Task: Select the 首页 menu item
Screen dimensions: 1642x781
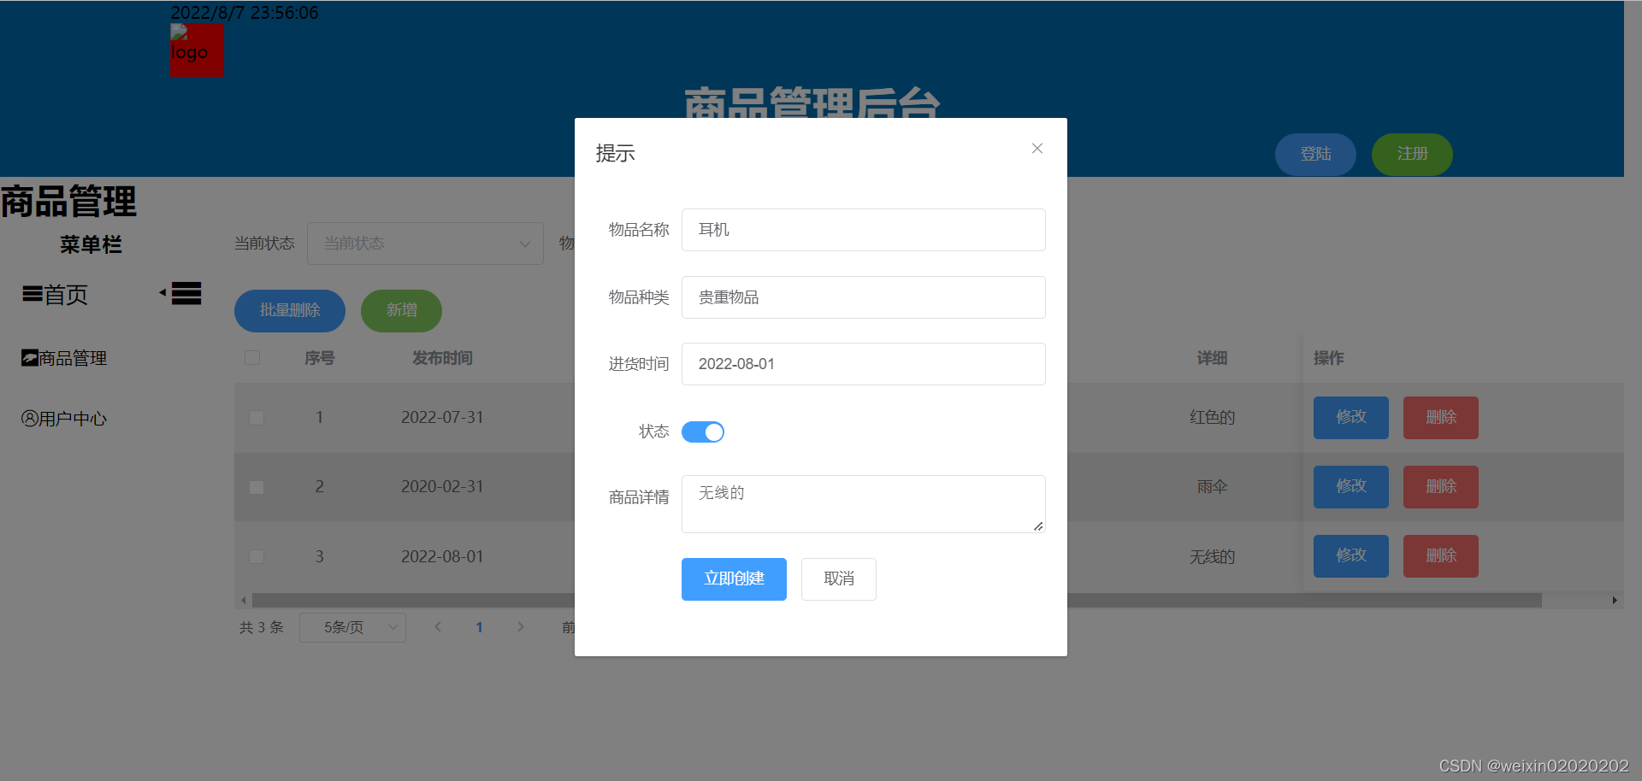Action: 64,294
